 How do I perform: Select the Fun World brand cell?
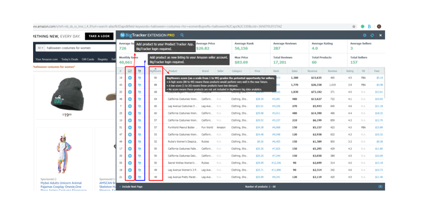click(x=207, y=127)
